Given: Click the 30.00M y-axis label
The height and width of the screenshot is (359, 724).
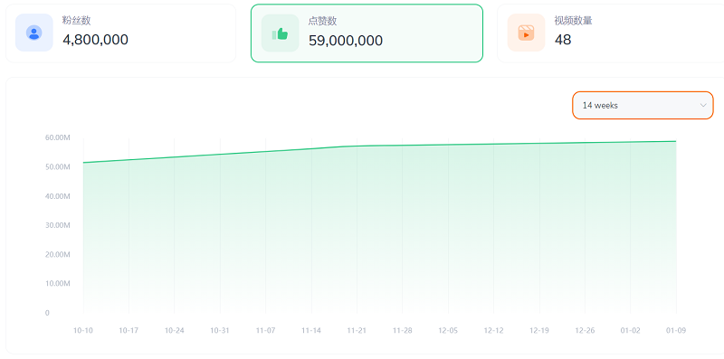Looking at the screenshot, I should tap(58, 225).
